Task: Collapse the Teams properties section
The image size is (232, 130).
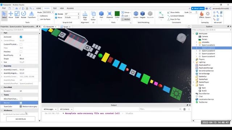Action: [2, 95]
